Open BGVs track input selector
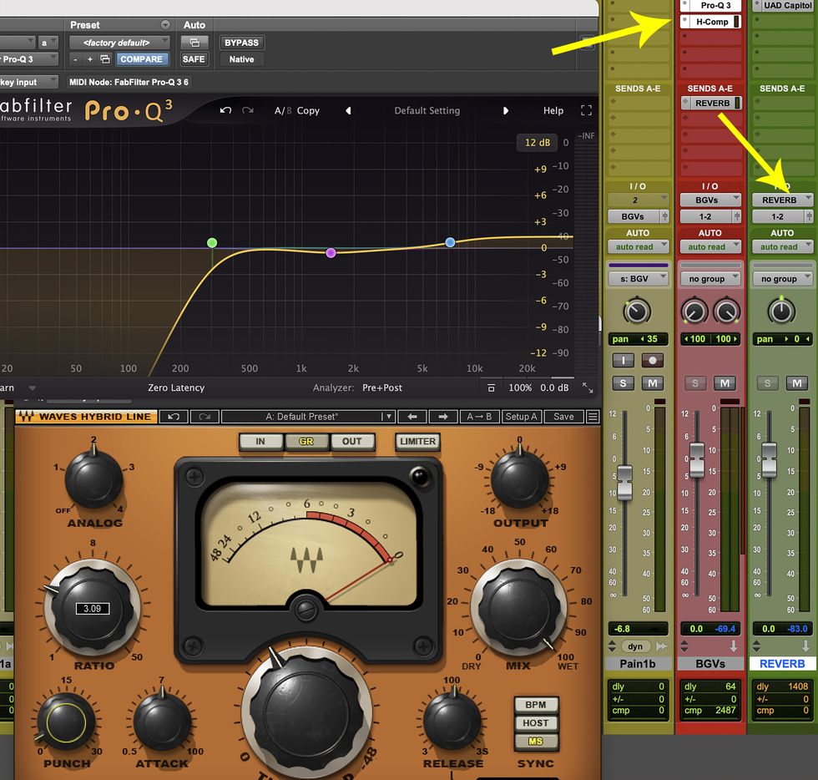 (x=710, y=200)
